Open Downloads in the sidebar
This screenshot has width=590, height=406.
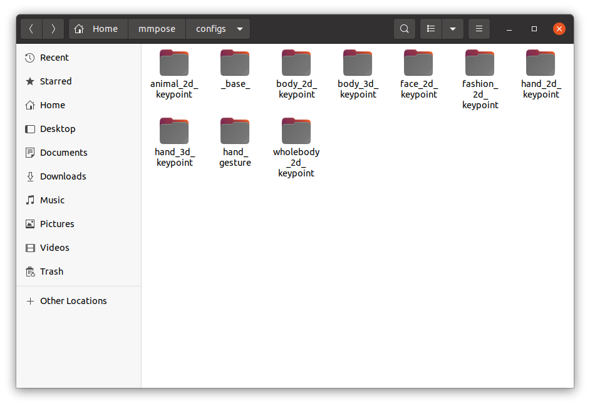click(x=79, y=176)
